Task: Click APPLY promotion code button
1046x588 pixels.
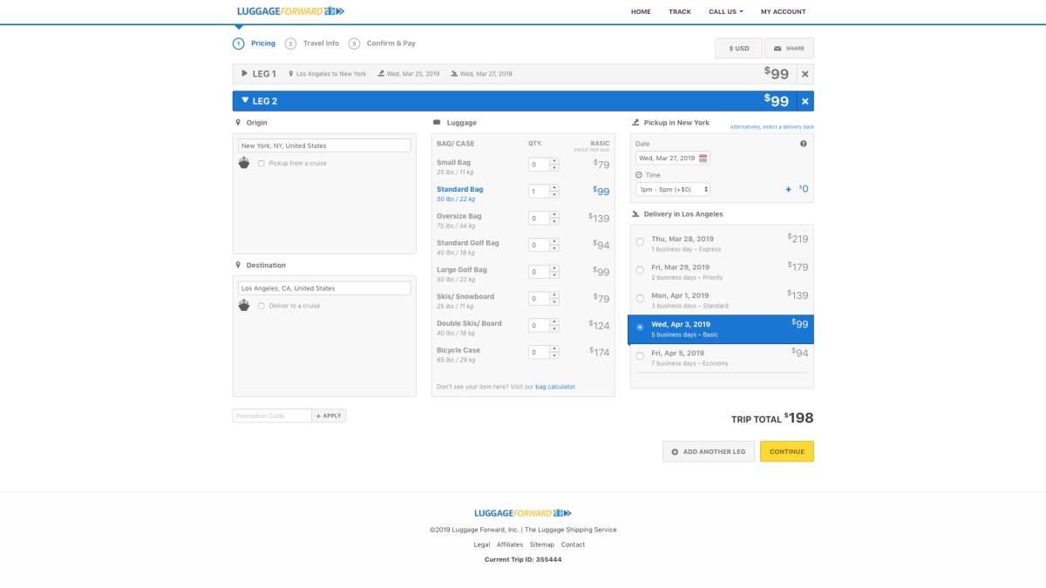Action: [329, 416]
